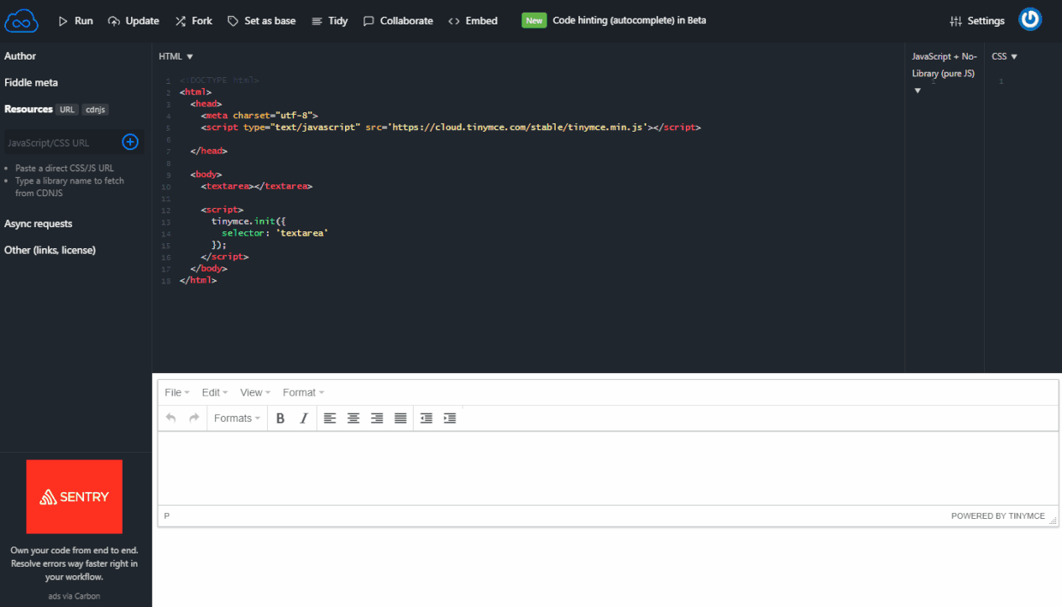
Task: Switch Resources to cdnjs mode
Action: click(95, 109)
